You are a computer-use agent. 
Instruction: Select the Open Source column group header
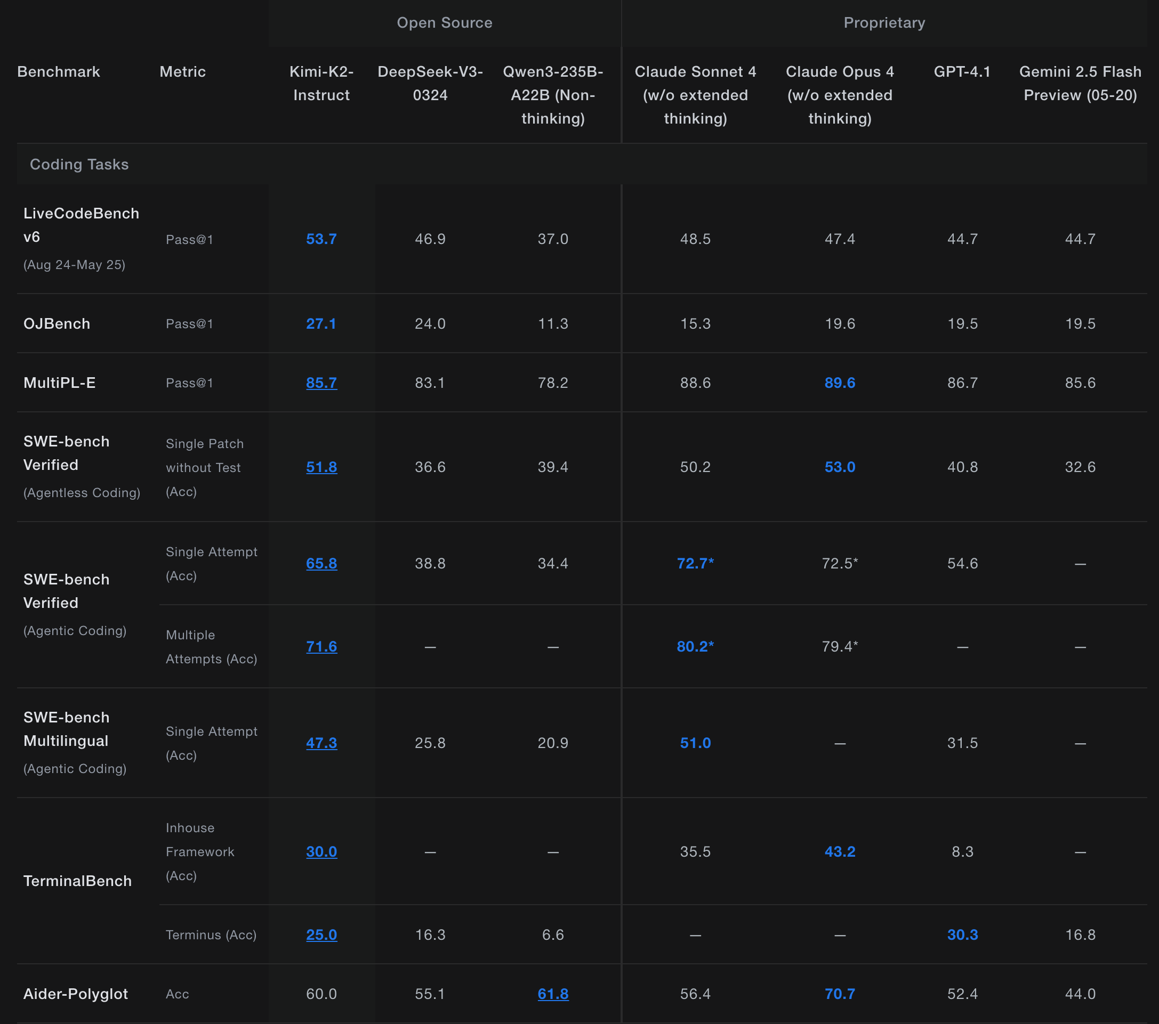[445, 23]
